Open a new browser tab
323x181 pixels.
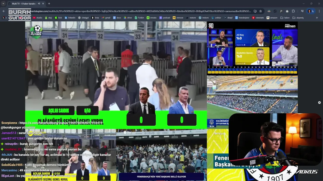click(x=49, y=4)
